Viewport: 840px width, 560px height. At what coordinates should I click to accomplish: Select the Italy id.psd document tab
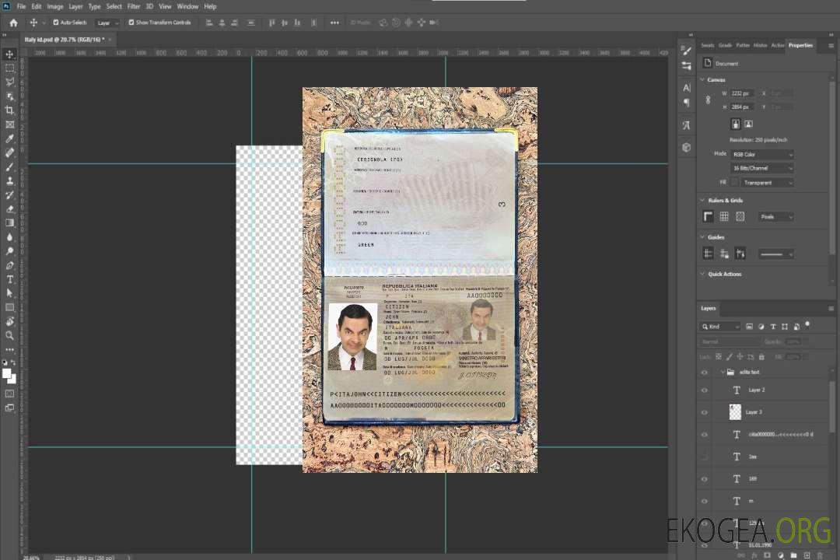click(x=65, y=40)
